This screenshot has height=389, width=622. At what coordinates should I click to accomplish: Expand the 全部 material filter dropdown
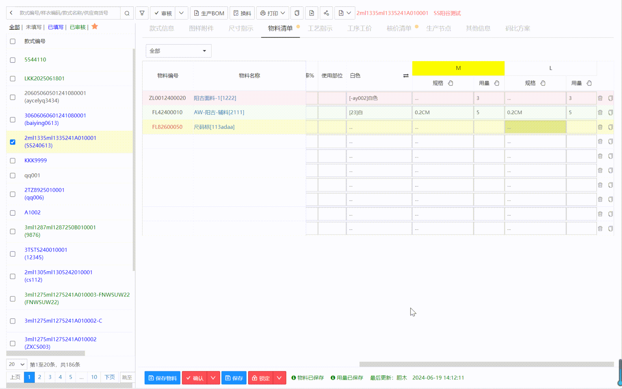click(178, 51)
